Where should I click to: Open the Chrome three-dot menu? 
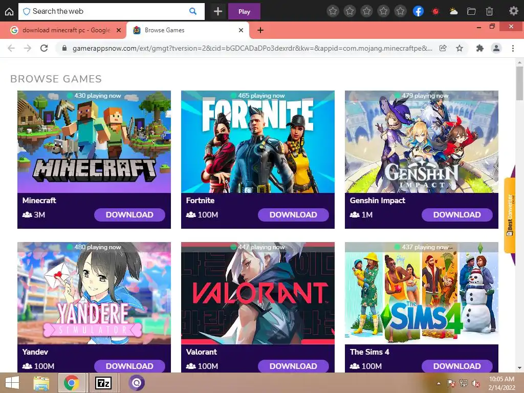[x=513, y=48]
